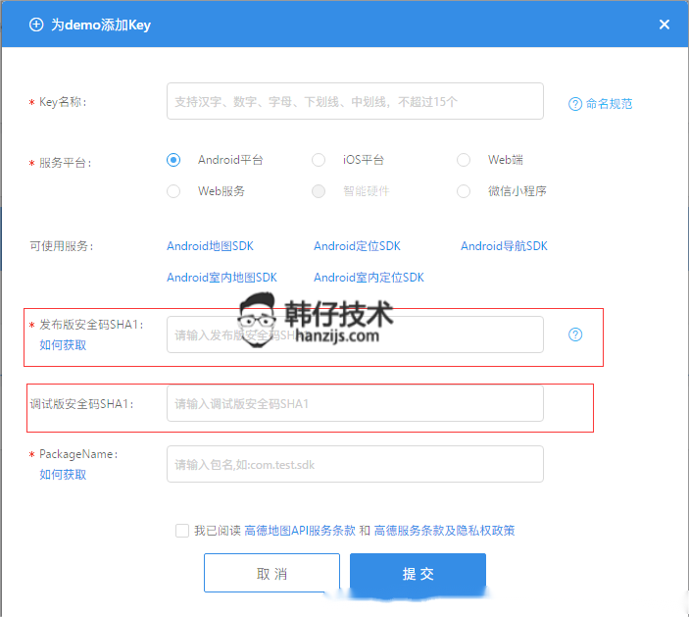Select the Android平台 radio button

pyautogui.click(x=173, y=160)
